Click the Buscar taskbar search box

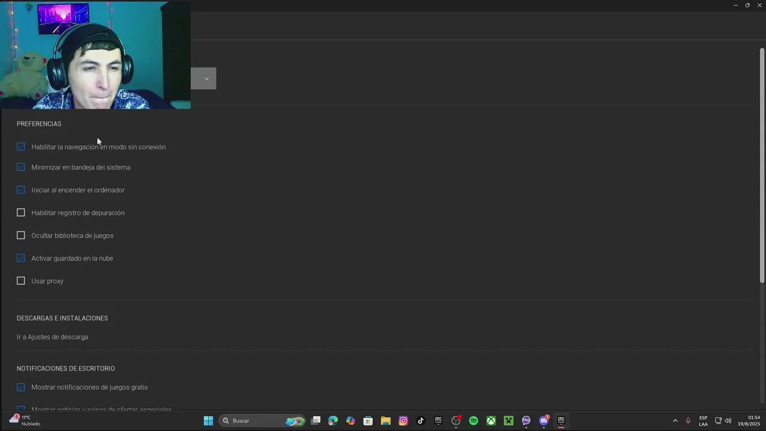tap(262, 421)
